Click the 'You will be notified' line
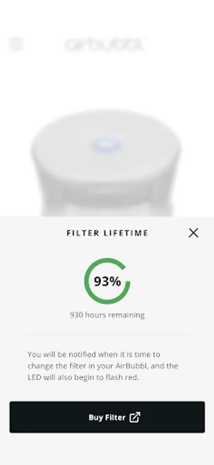 94,354
